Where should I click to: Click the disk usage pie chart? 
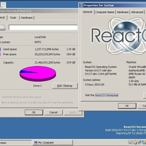coord(38,74)
